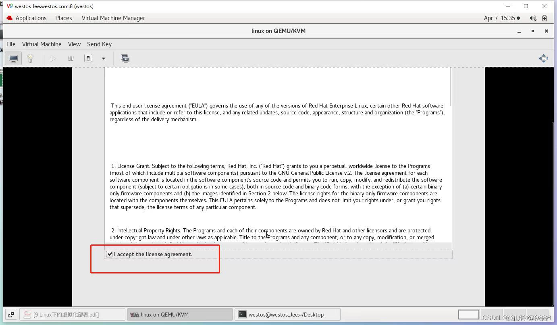Close the linux on QEMU/KVM window
This screenshot has height=325, width=557.
pos(546,31)
